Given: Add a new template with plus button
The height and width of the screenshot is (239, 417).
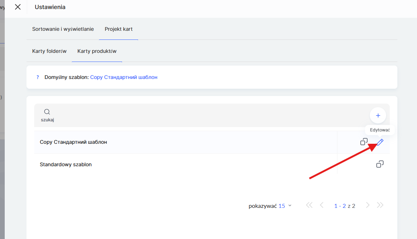Looking at the screenshot, I should point(378,116).
